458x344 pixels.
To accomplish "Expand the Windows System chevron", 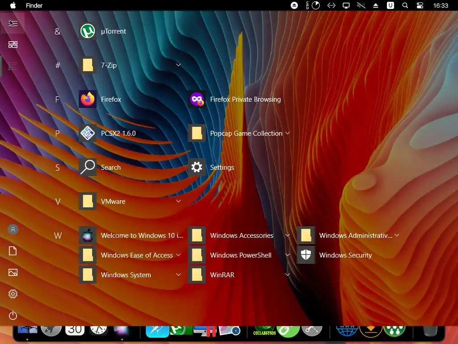I will 178,275.
